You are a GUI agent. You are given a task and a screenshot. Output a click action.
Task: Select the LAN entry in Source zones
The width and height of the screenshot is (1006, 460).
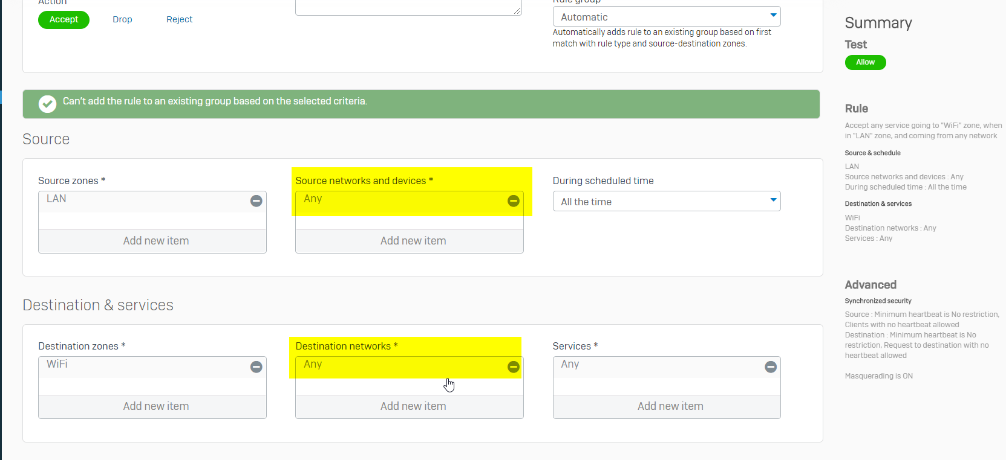57,199
